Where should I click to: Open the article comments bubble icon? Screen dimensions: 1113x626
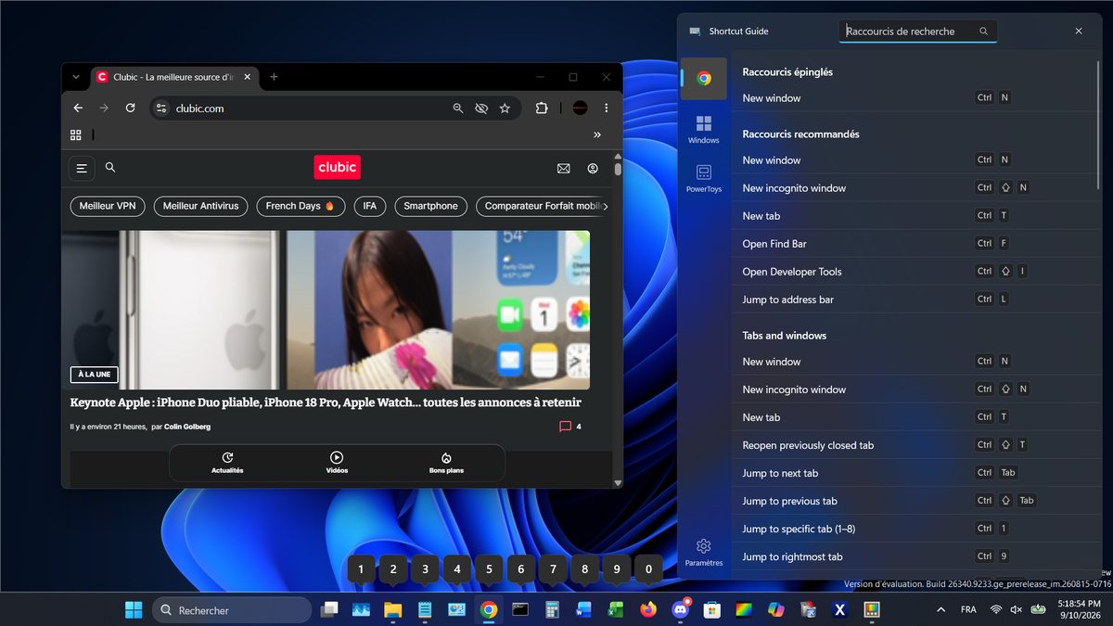point(565,427)
